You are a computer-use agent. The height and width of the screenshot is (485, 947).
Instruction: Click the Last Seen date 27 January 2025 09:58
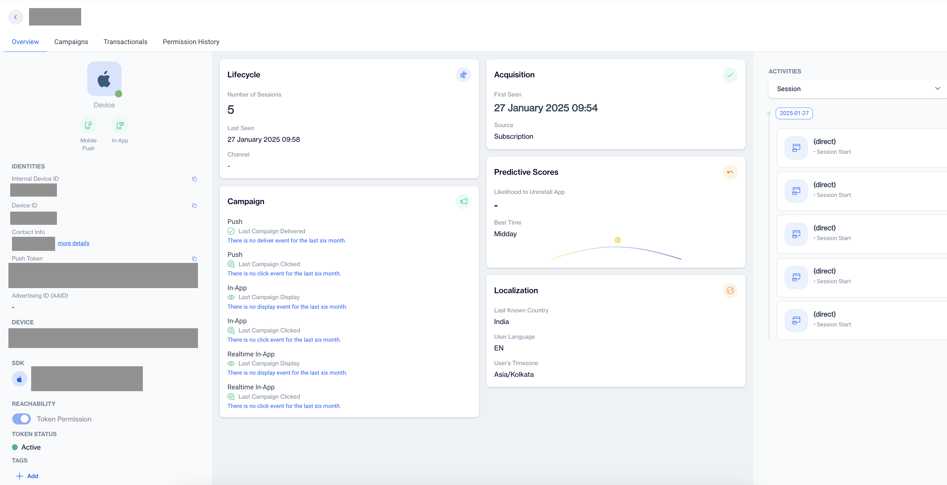click(264, 139)
